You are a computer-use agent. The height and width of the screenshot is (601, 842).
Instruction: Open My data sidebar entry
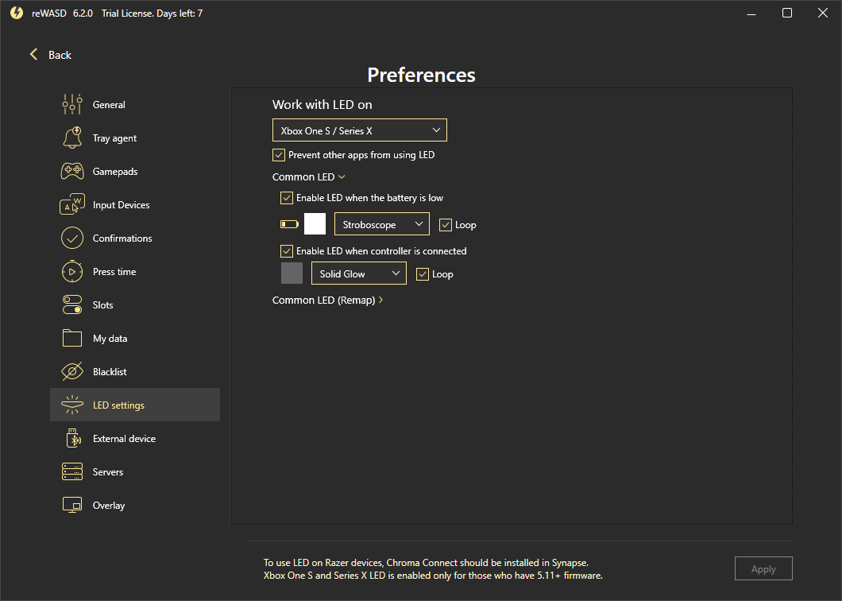coord(135,338)
